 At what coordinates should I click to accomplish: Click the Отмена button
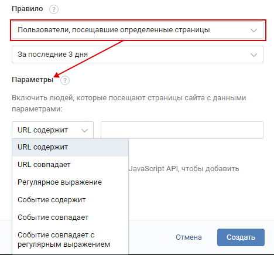tap(189, 237)
